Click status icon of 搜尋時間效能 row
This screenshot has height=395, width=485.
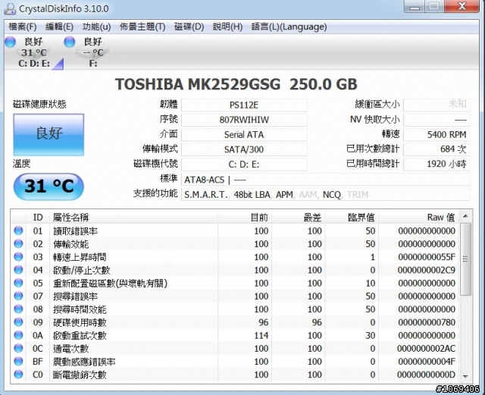pos(18,309)
